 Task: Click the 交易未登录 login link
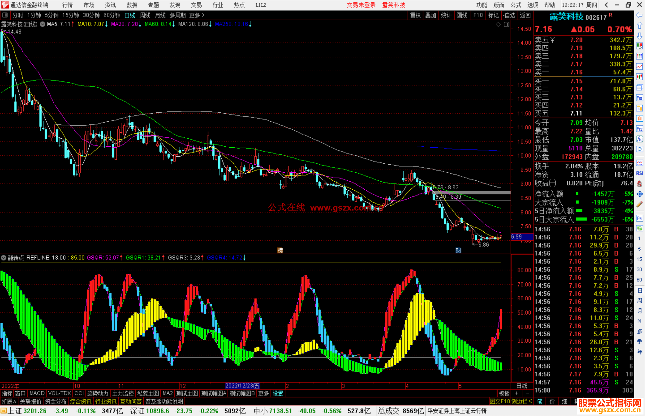(361, 5)
